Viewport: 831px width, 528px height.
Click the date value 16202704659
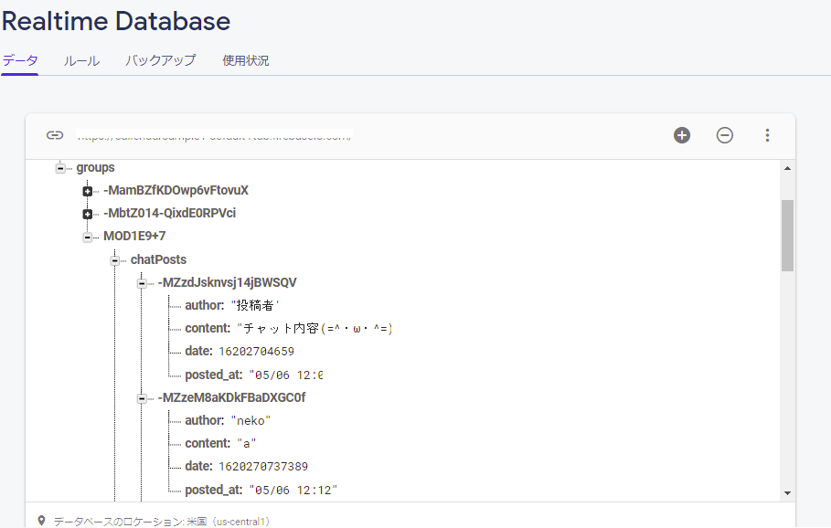(x=257, y=352)
